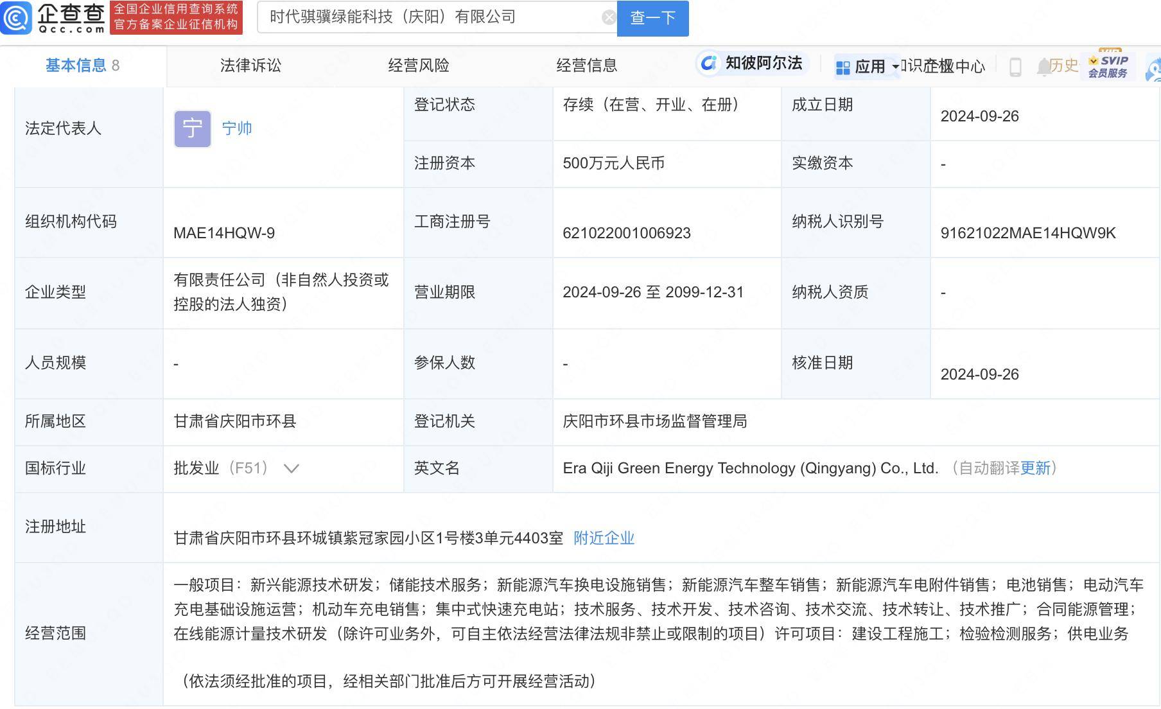
Task: Switch to the 经营风险 tab
Action: tap(419, 66)
